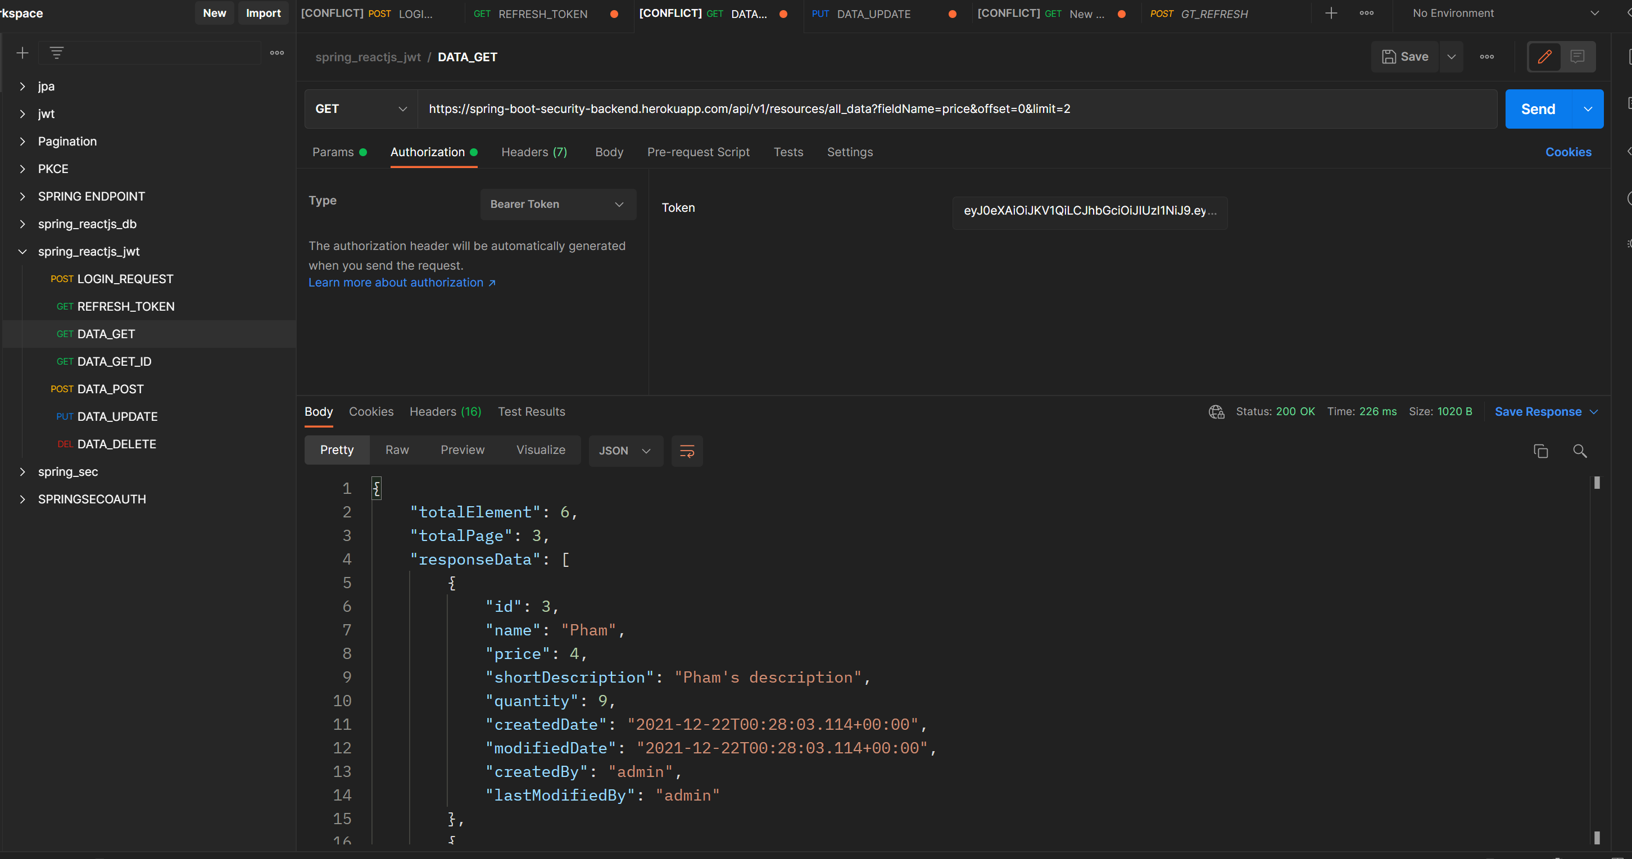Viewport: 1632px width, 859px height.
Task: Open the JSON format dropdown
Action: 625,451
